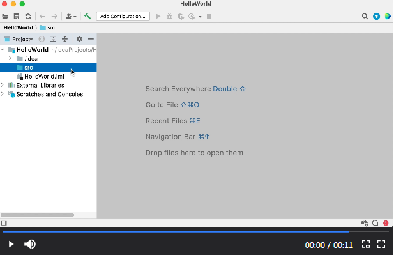
Task: Seek on the video progress bar
Action: coord(196,231)
